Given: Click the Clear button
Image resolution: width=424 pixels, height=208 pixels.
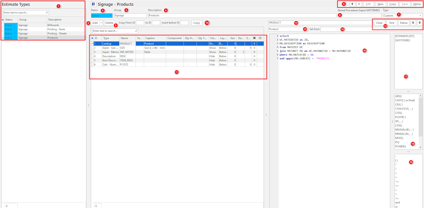Looking at the screenshot, I should point(379,23).
